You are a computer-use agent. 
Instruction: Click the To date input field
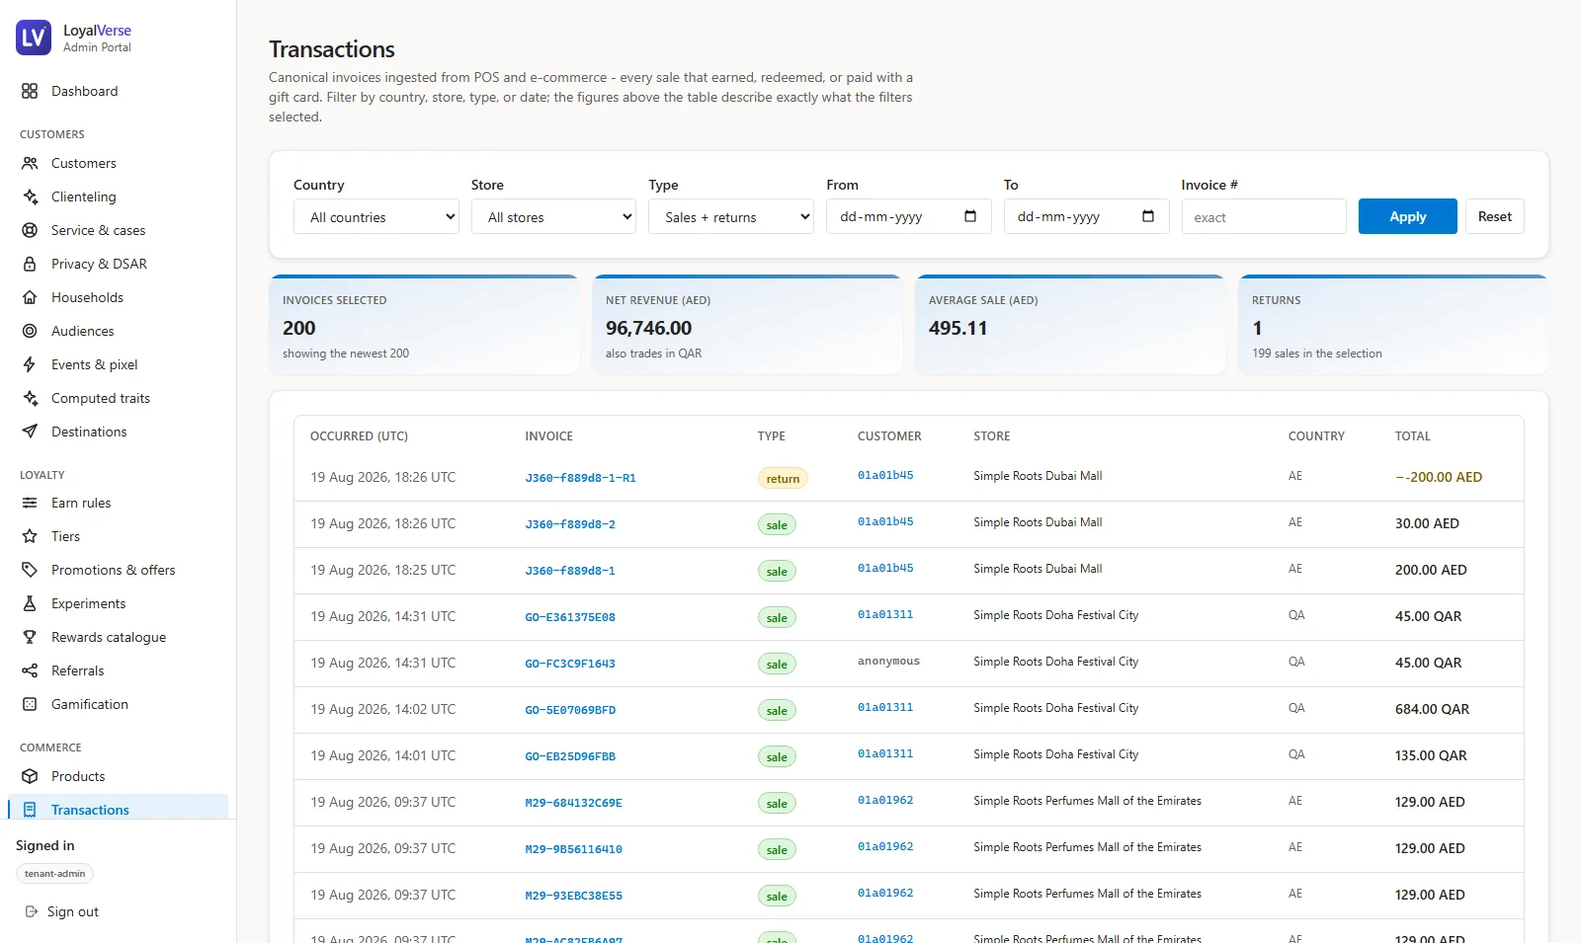point(1086,216)
